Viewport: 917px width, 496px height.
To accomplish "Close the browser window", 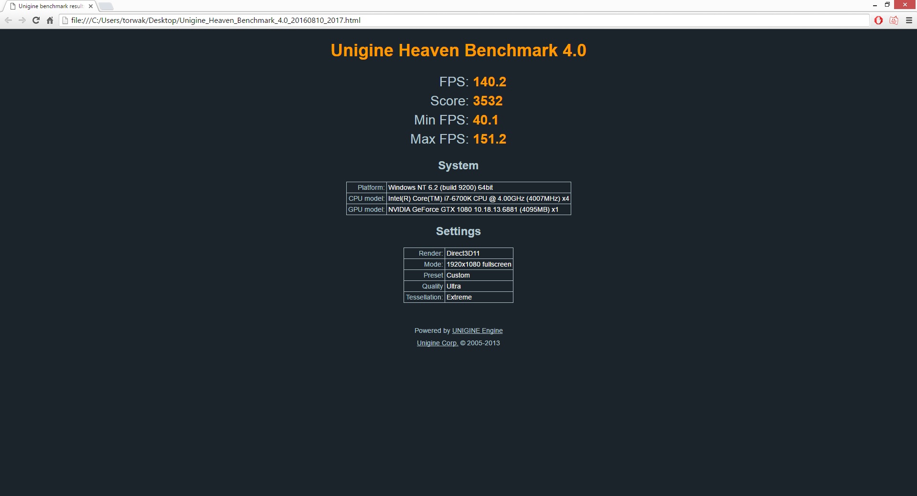I will (905, 5).
